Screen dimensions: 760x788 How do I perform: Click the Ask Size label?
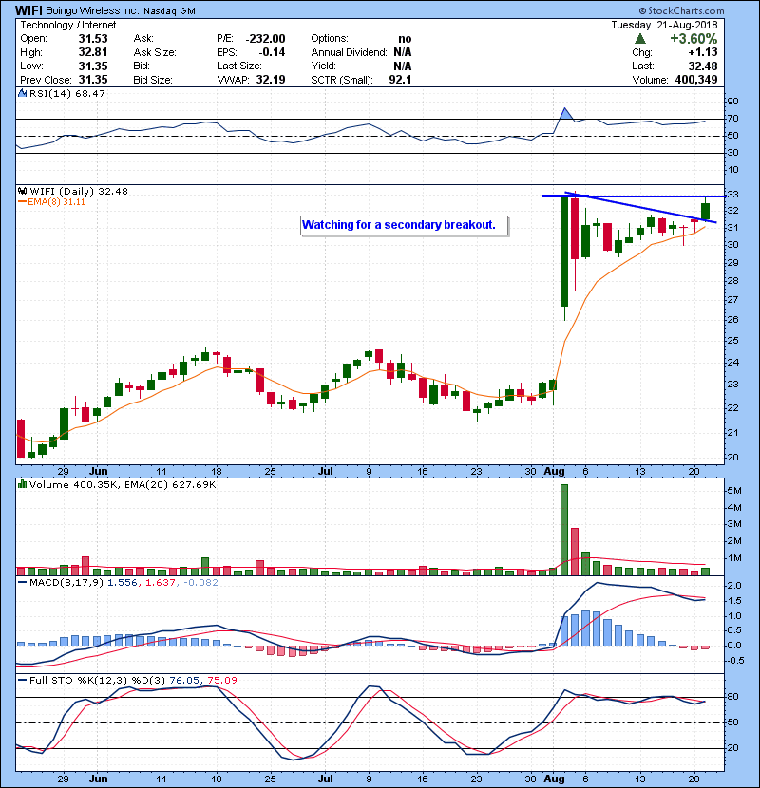point(155,52)
